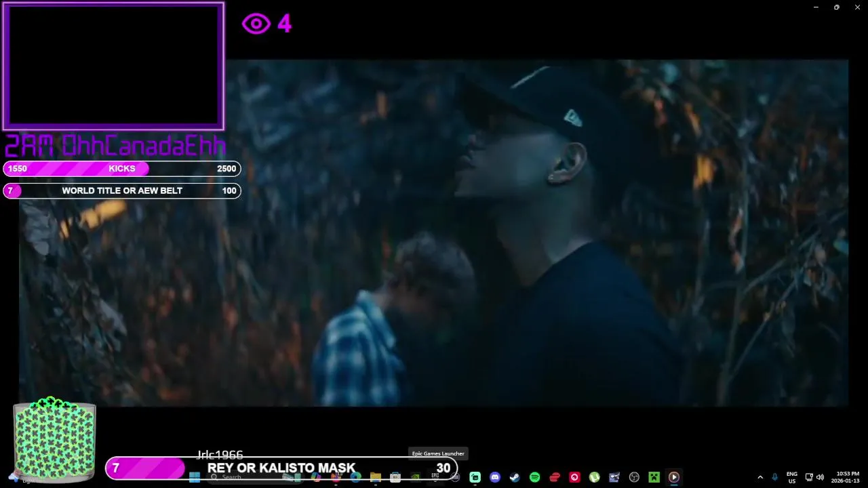Open Spotify from the taskbar

click(534, 477)
